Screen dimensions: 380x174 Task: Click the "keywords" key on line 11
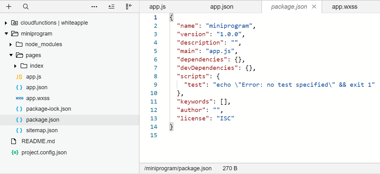click(x=195, y=102)
